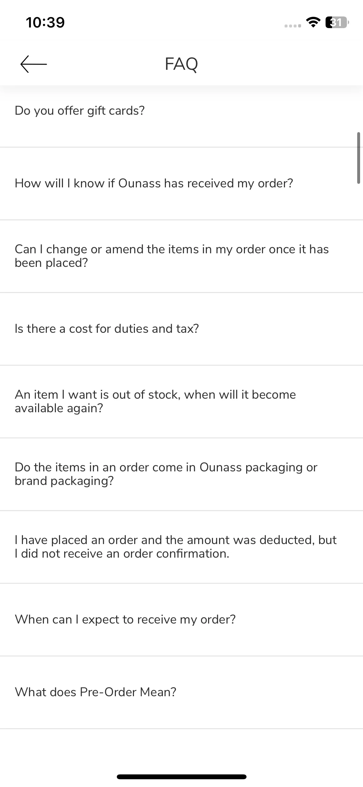Open the question about the deducted amount without confirmation
The image size is (363, 787).
tap(181, 547)
